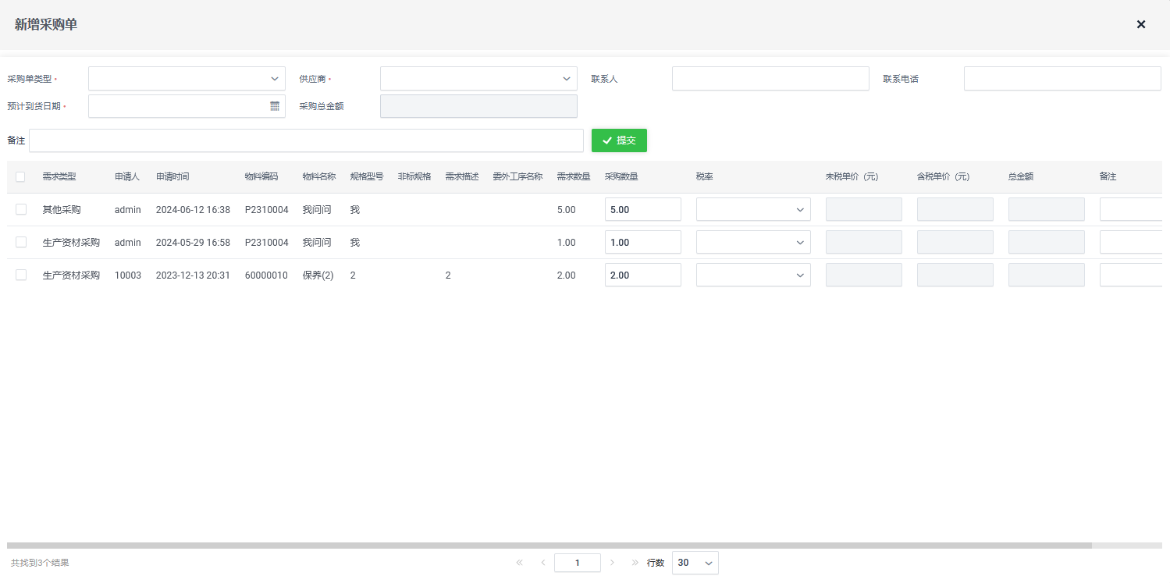Screen dimensions: 1170x583
Task: Focus the 联系电话 text field
Action: coord(1062,79)
